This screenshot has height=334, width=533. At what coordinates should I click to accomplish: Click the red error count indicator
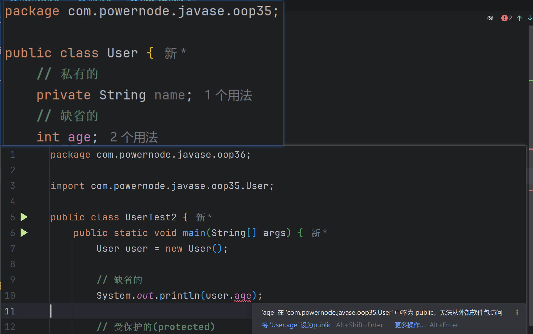click(507, 18)
